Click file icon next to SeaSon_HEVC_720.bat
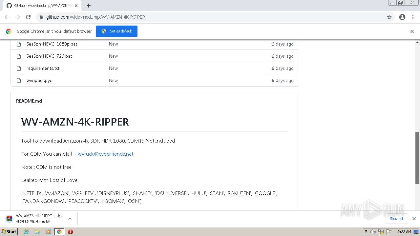Viewport: 420px width, 236px height. pos(19,56)
